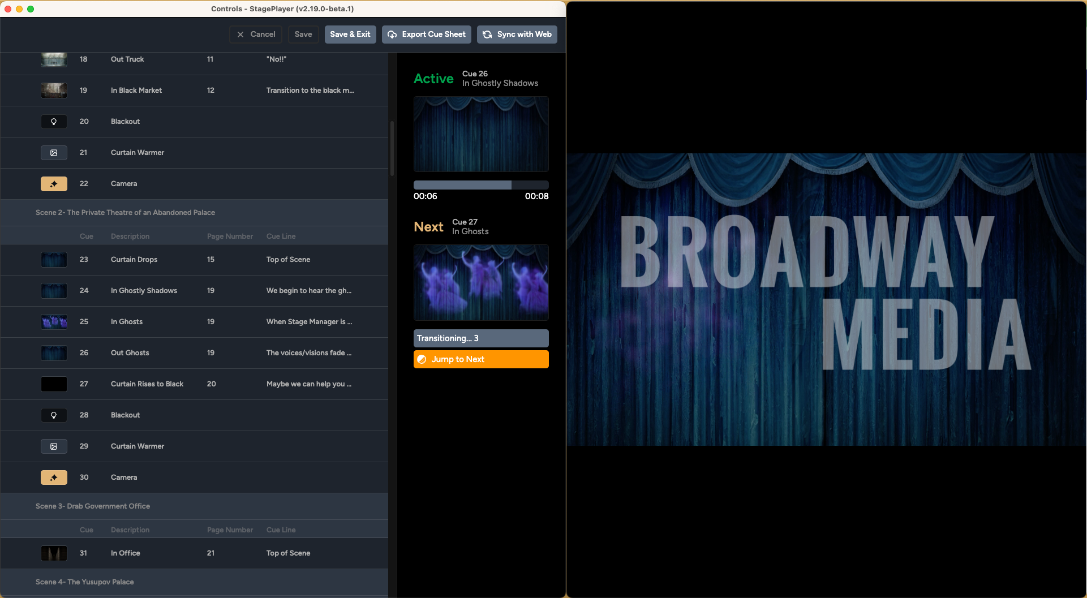Click the orange camera icon for cue 30

pos(54,477)
